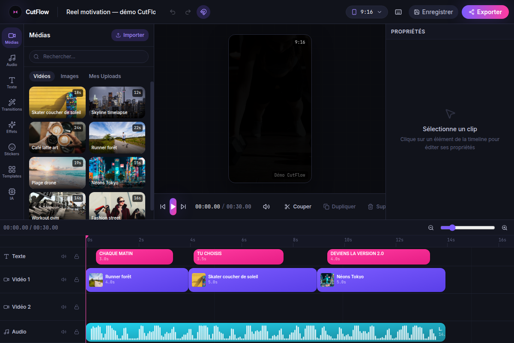This screenshot has height=343, width=514.
Task: Mute the Vidéo 2 track
Action: [64, 307]
